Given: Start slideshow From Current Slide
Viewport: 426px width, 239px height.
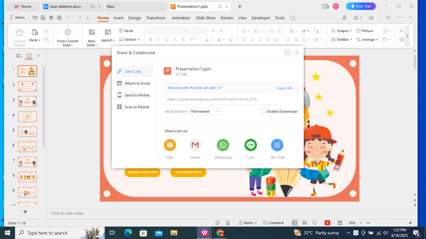Looking at the screenshot, I should pyautogui.click(x=68, y=36).
